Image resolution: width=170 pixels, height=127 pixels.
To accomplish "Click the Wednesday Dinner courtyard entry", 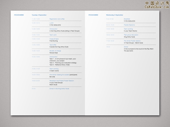I will coord(138,49).
